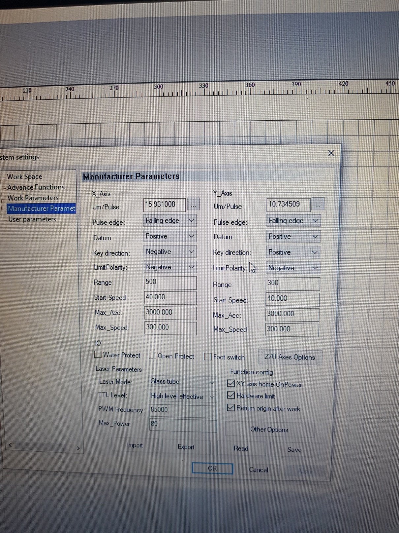Click the X axis Um/Pulse ellipsis button
Screen dimensions: 399x533
coord(193,205)
